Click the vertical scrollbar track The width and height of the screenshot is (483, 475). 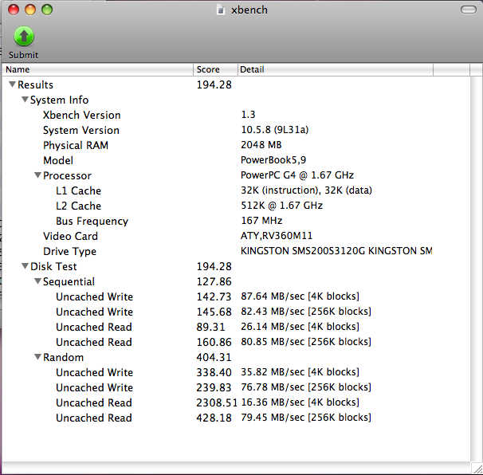coord(477,268)
